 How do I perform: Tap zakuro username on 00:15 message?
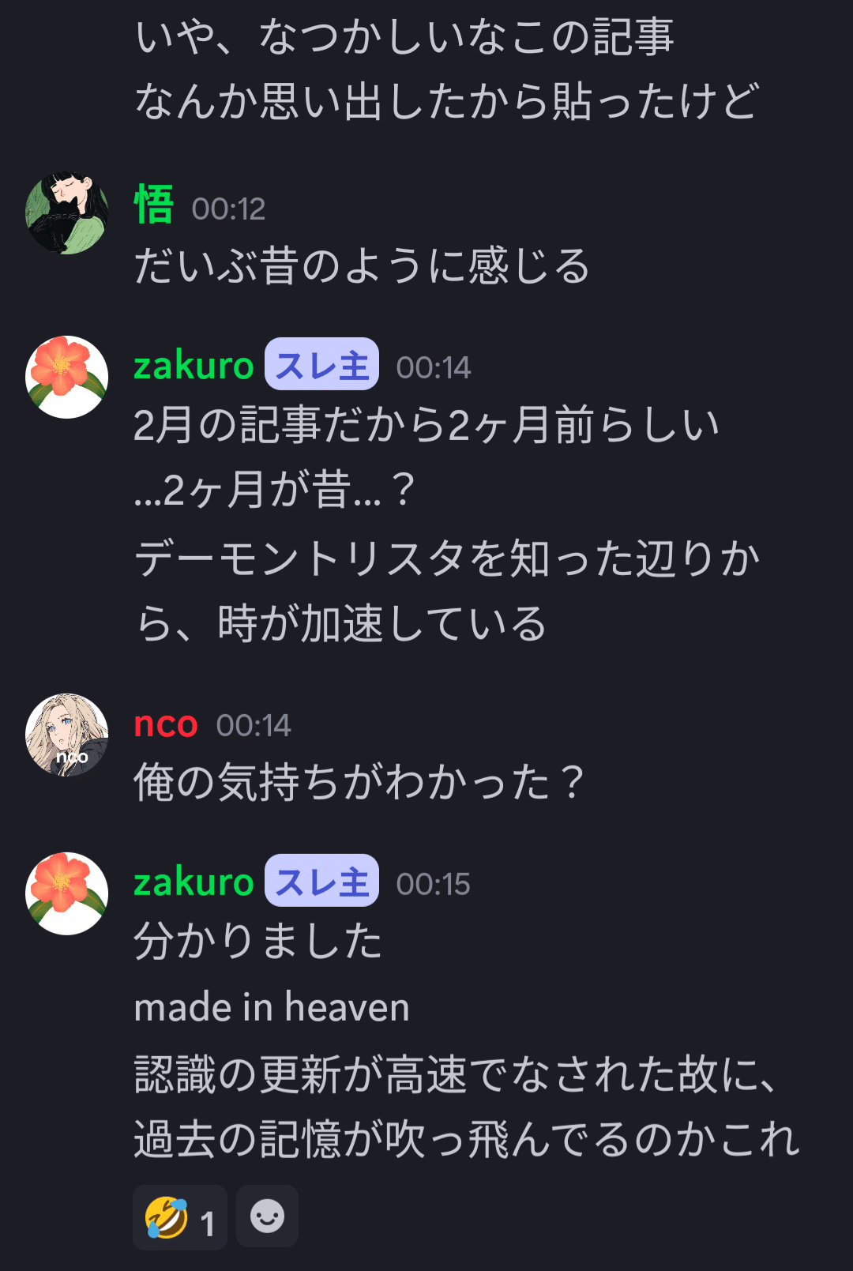(194, 882)
